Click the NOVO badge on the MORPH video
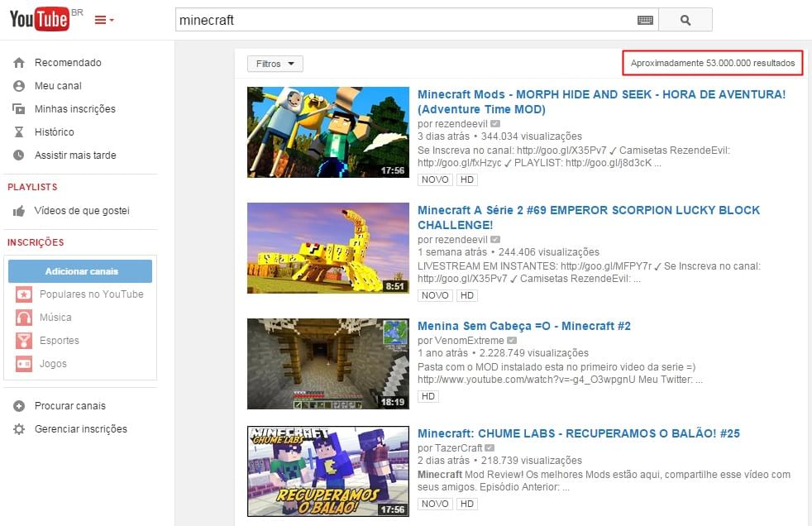The height and width of the screenshot is (526, 812). (x=435, y=179)
